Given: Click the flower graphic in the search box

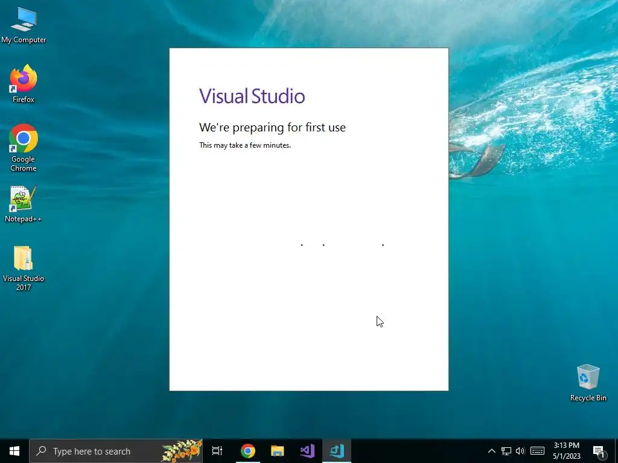Looking at the screenshot, I should 182,451.
